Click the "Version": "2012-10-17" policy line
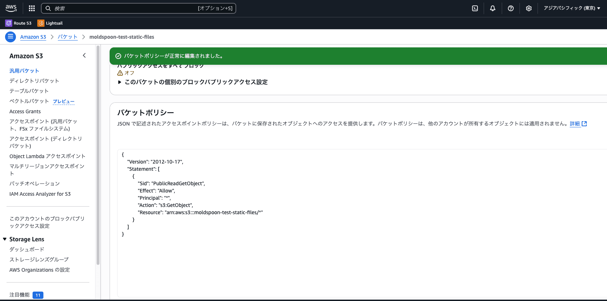This screenshot has width=607, height=301. [156, 162]
